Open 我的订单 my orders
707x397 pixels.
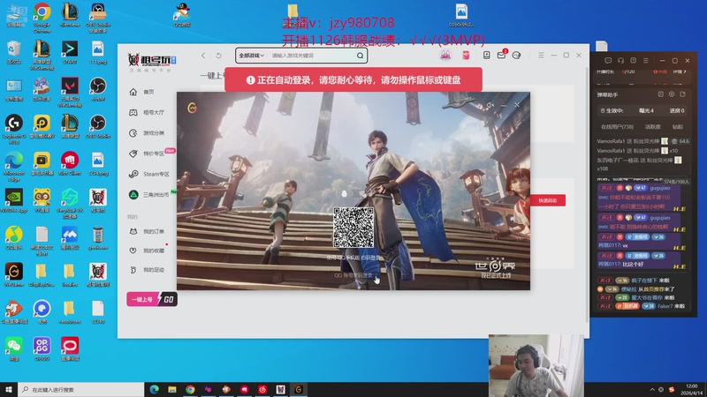coord(147,231)
